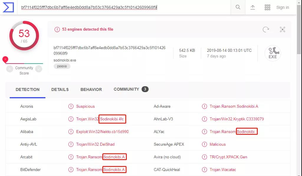Click the red community score marker

[x=5, y=59]
